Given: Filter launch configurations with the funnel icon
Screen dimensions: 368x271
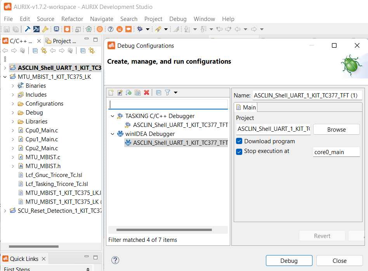Looking at the screenshot, I should point(167,92).
